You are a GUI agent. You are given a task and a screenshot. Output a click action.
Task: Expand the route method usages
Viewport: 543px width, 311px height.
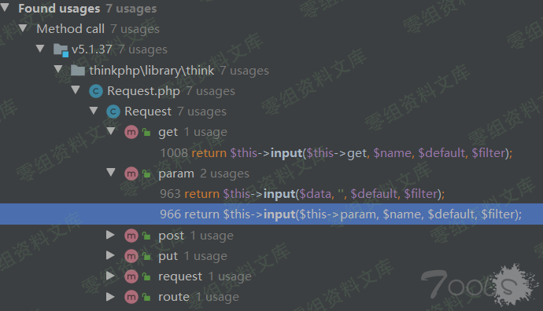click(x=110, y=297)
